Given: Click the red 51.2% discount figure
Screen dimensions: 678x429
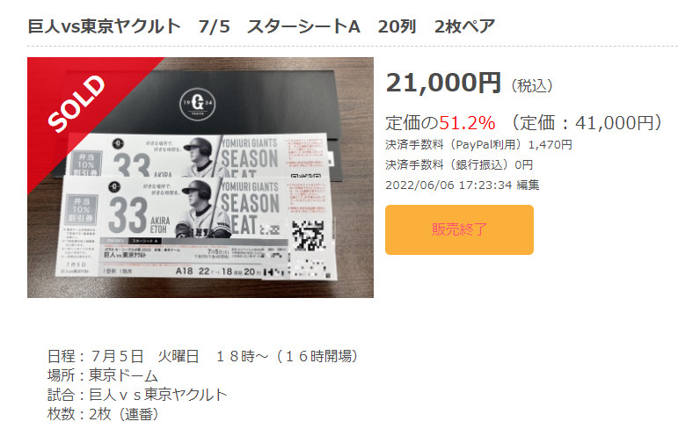Looking at the screenshot, I should tap(467, 123).
